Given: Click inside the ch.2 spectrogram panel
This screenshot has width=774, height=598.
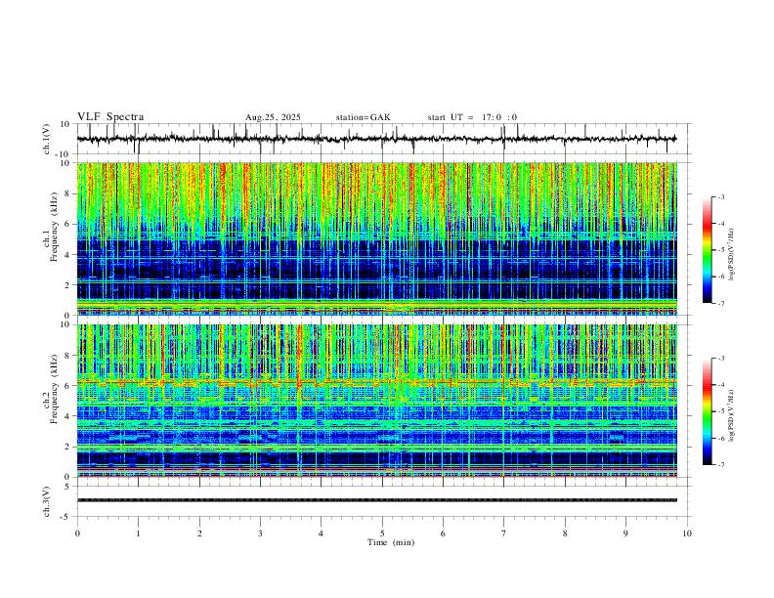Looking at the screenshot, I should pyautogui.click(x=376, y=401).
